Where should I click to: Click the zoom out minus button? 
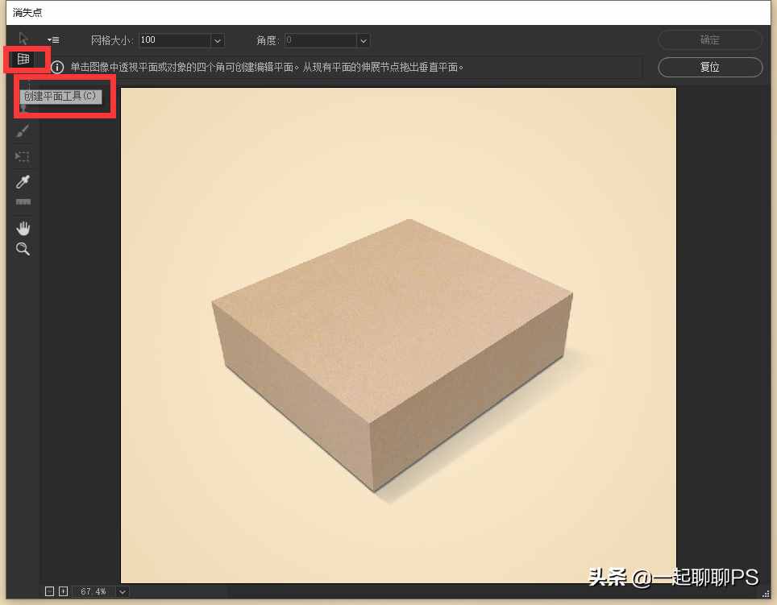pos(49,591)
